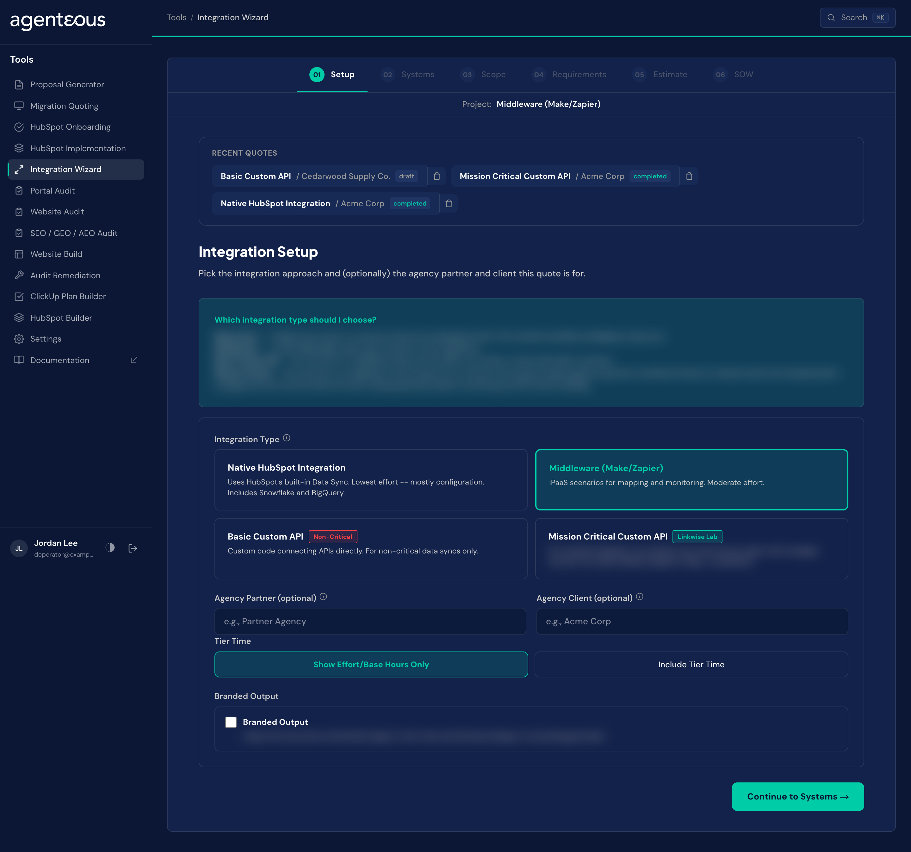Focus the Agency Partner input field

[370, 621]
